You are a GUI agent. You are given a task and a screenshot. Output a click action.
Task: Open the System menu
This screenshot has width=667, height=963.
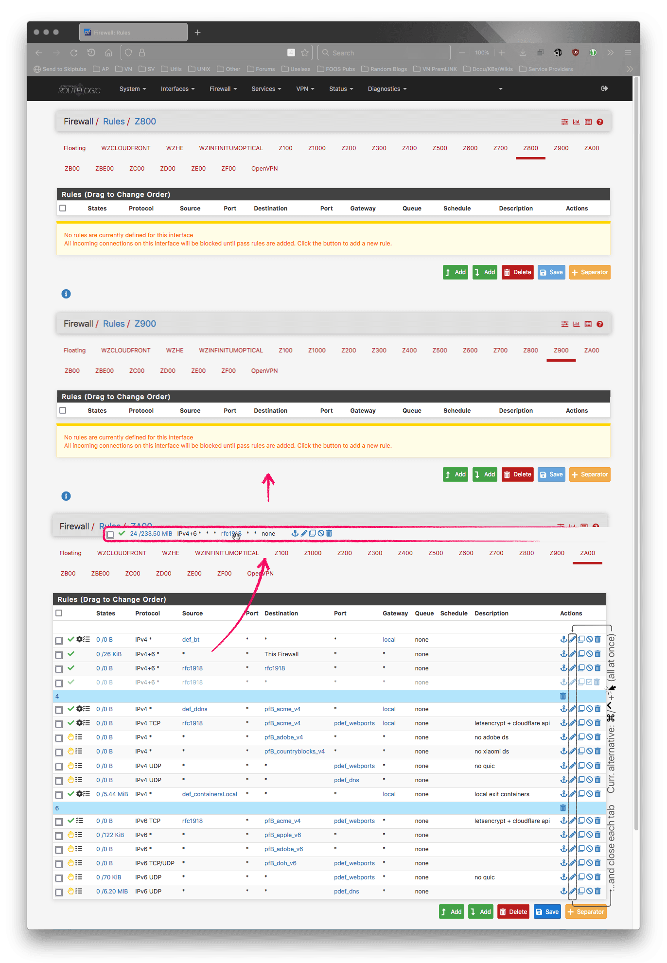(133, 88)
